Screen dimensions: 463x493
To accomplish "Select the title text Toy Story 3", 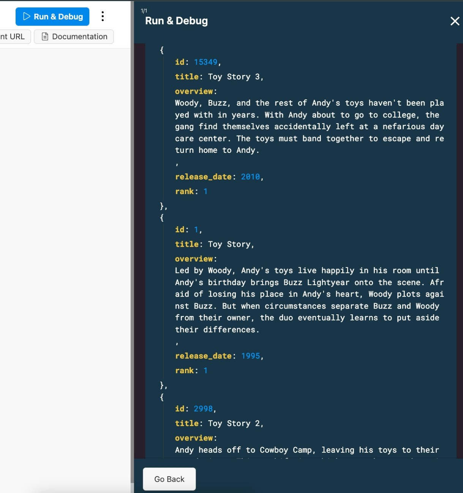I will click(234, 77).
